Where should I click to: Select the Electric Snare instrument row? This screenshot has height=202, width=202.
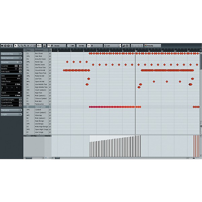click(37, 65)
